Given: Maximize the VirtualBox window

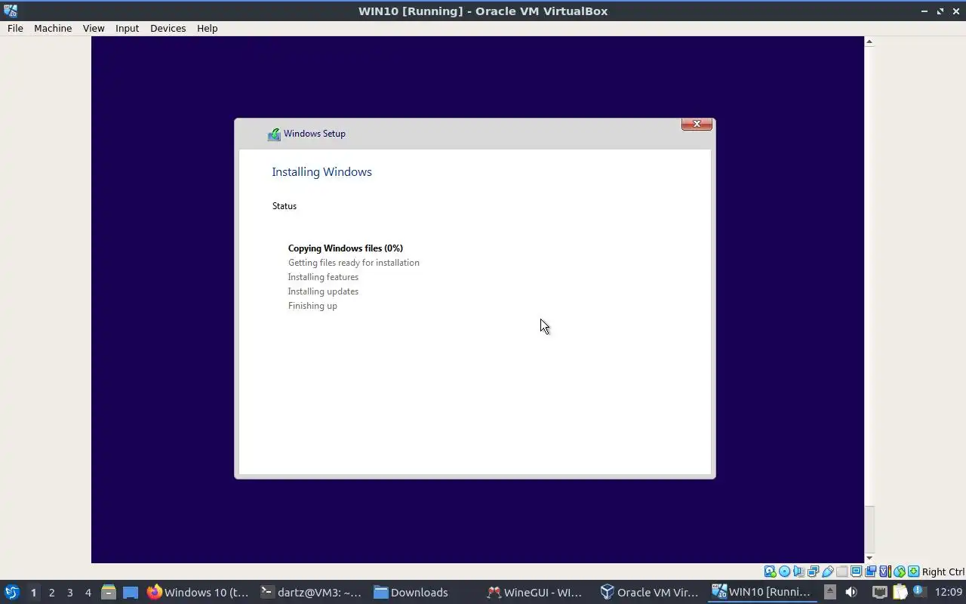Looking at the screenshot, I should [x=940, y=11].
